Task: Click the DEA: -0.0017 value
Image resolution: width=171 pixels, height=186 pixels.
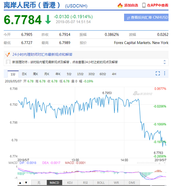Action: pos(51,163)
